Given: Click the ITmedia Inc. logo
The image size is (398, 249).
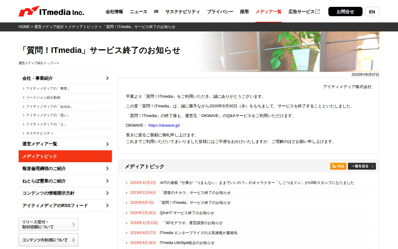Looking at the screenshot, I should click(x=51, y=12).
